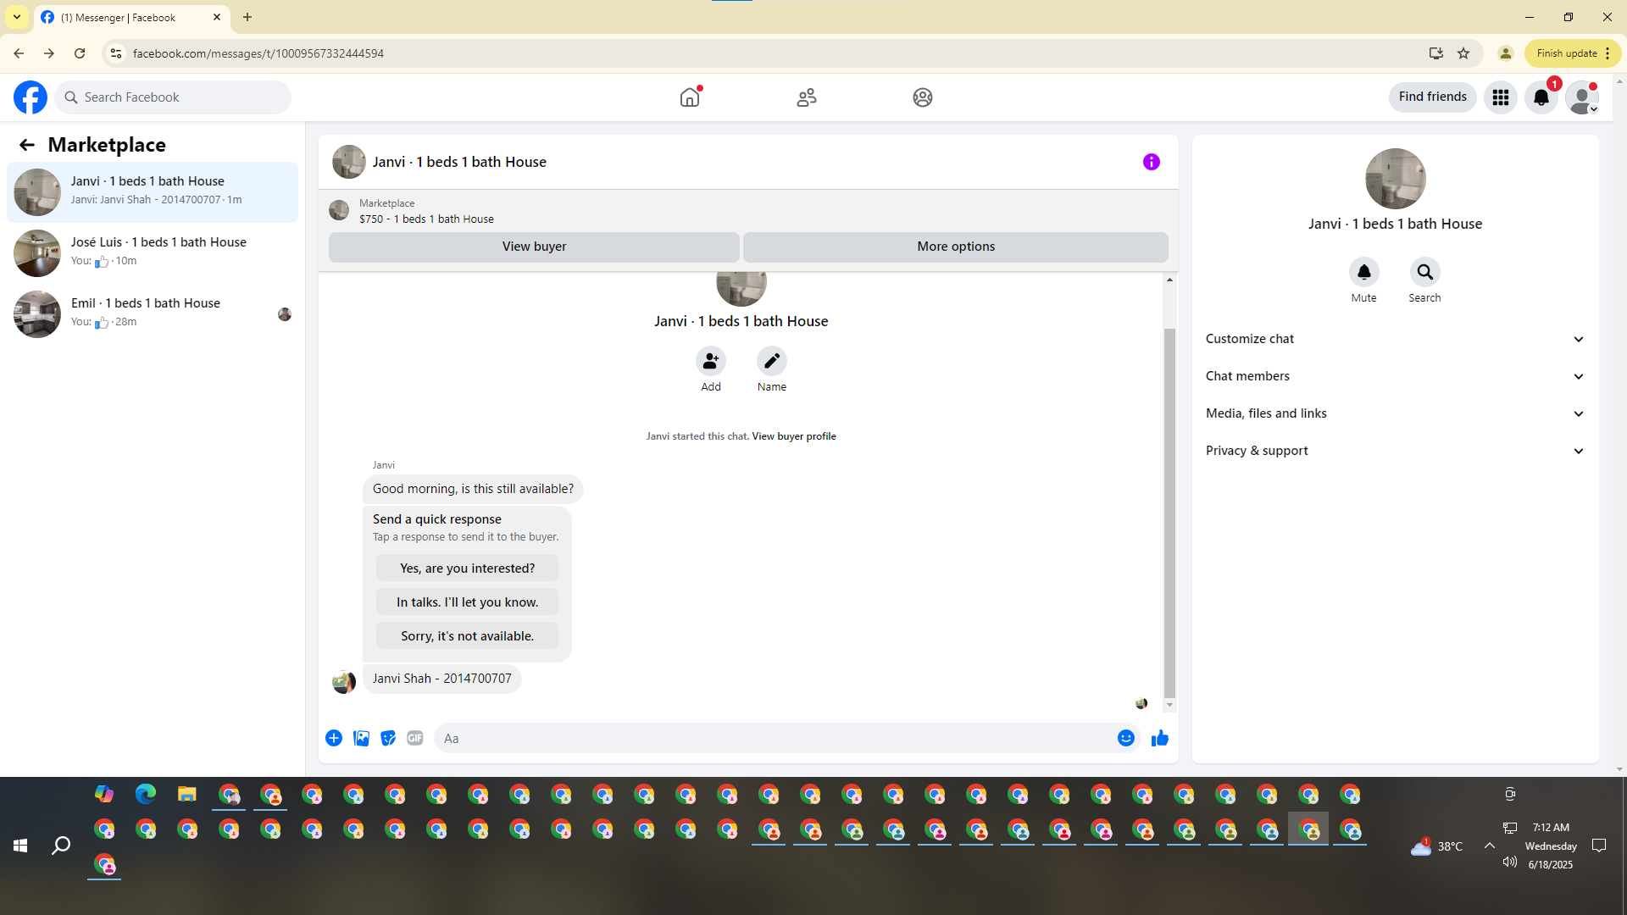This screenshot has height=915, width=1627.
Task: Open the volume control in system tray
Action: click(x=1509, y=862)
